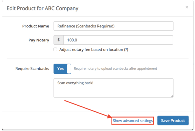Close the Edit Product dialog
The width and height of the screenshot is (195, 131).
187,7
